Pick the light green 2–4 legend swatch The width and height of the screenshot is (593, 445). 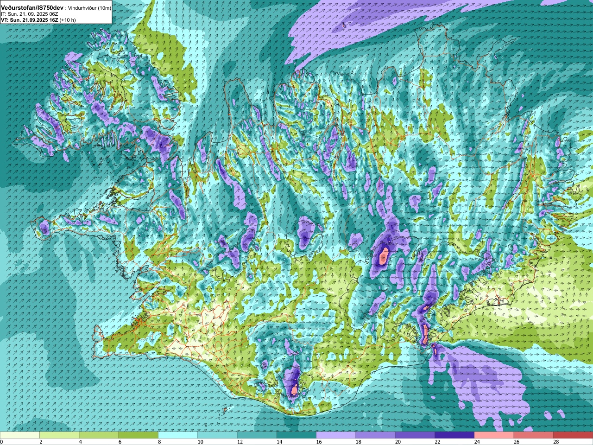pyautogui.click(x=59, y=435)
